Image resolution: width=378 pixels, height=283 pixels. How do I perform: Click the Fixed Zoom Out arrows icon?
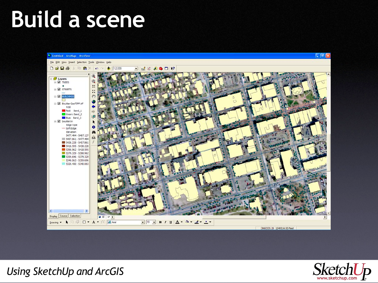94,92
